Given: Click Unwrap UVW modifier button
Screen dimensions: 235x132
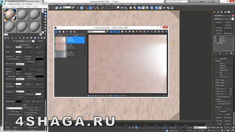Looking at the screenshot, I should coord(228,28).
